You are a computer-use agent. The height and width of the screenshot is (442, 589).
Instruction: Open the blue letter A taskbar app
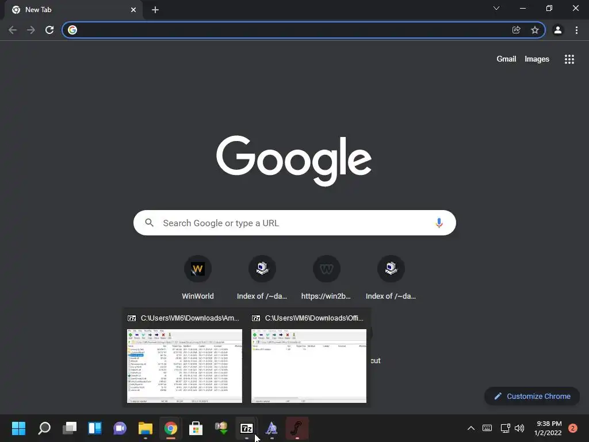tap(271, 428)
